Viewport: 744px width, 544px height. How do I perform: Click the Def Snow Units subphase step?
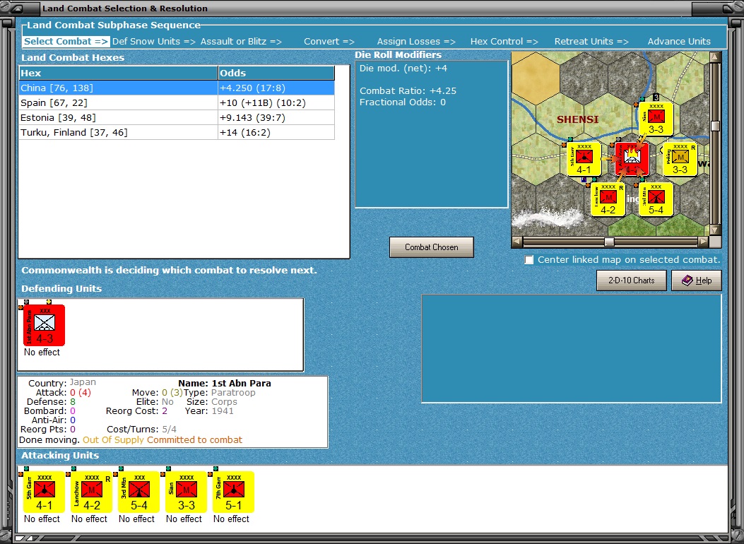tap(154, 41)
